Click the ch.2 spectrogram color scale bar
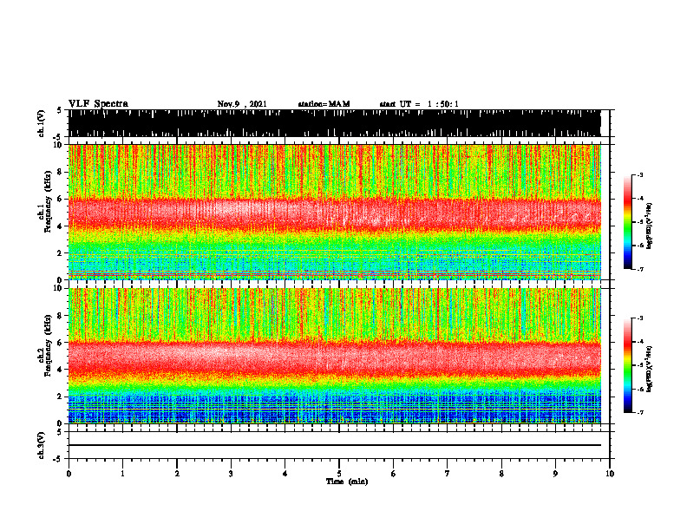 (x=627, y=365)
